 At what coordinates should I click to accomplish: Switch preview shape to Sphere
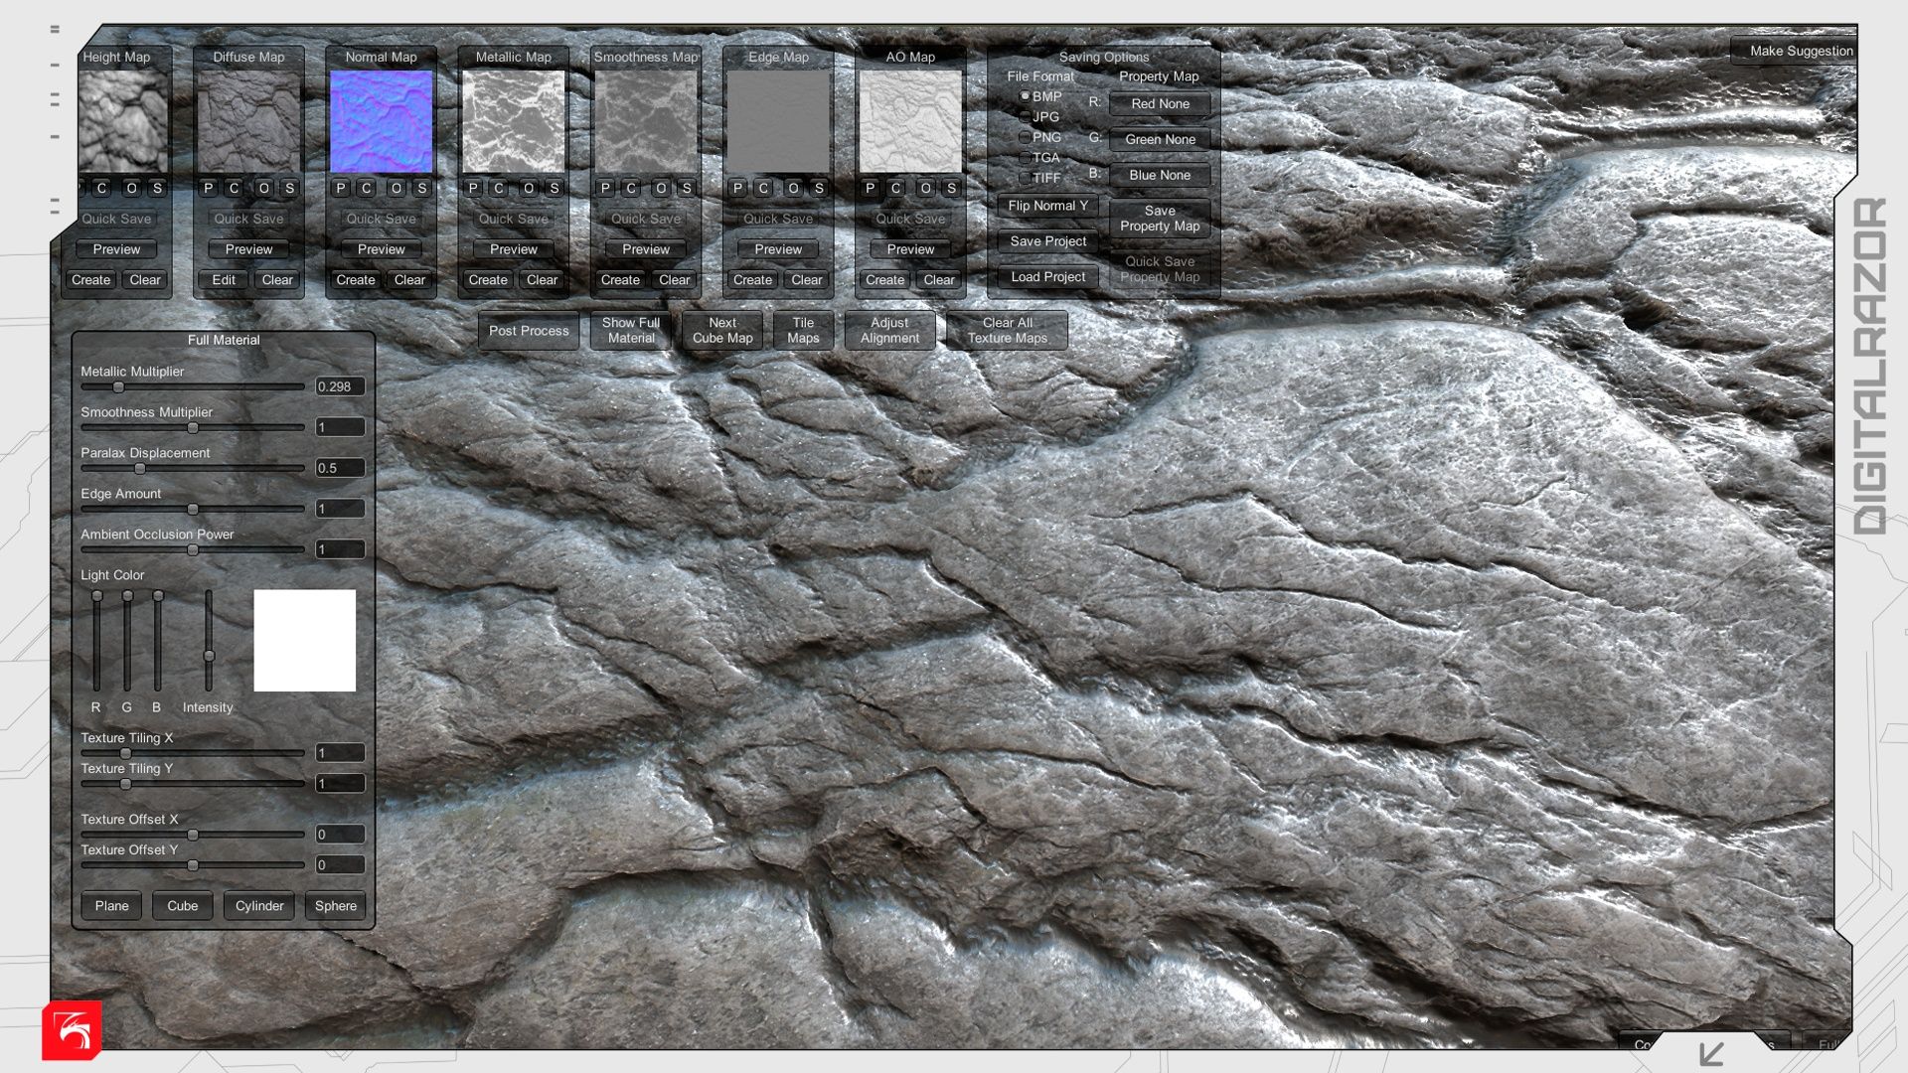coord(335,905)
